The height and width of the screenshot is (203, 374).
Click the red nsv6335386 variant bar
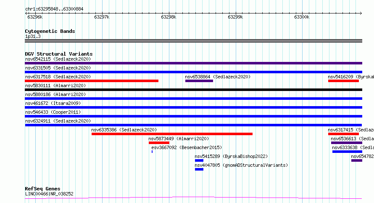point(172,134)
